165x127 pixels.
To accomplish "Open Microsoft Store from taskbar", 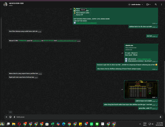I will click(x=47, y=124).
